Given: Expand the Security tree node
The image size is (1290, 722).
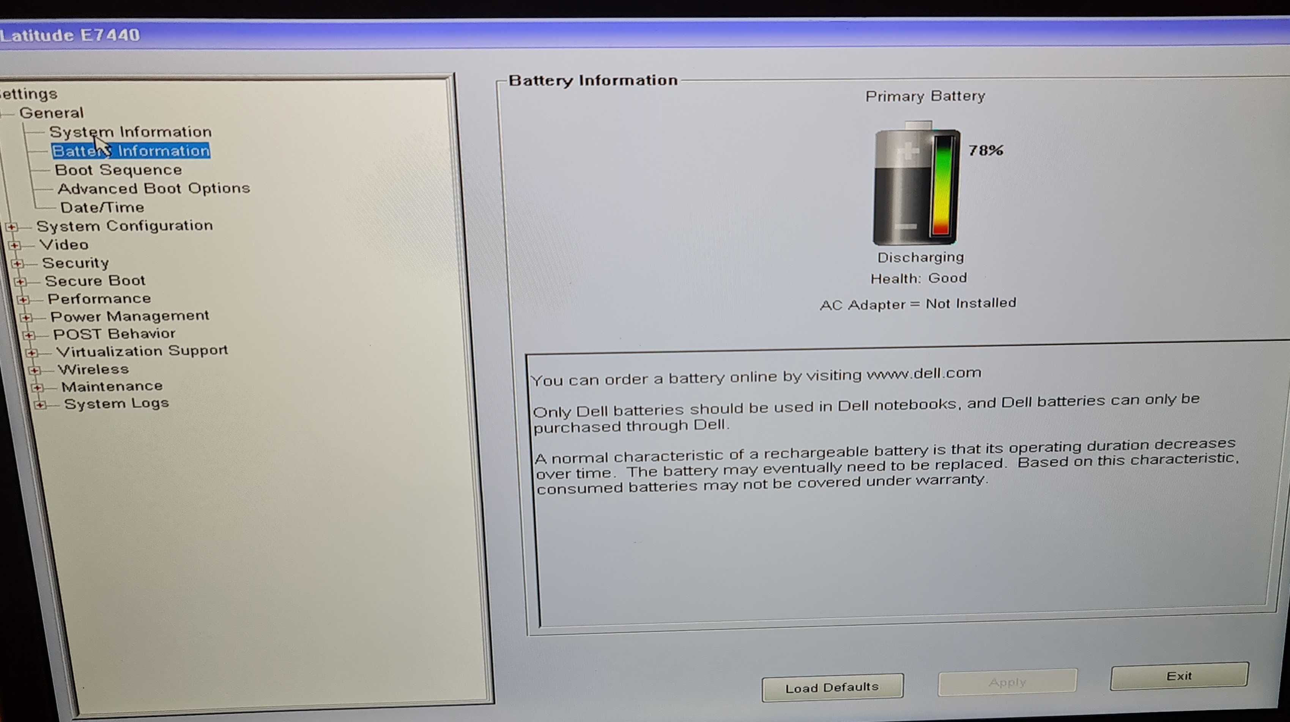Looking at the screenshot, I should 17,263.
